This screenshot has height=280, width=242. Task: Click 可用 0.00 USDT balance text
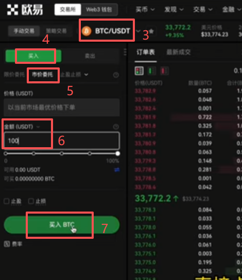22,170
